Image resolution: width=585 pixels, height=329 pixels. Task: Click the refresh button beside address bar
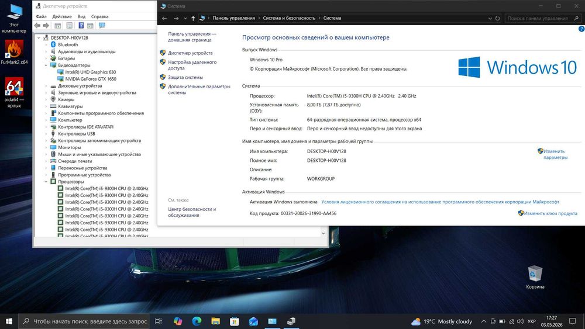(x=497, y=18)
